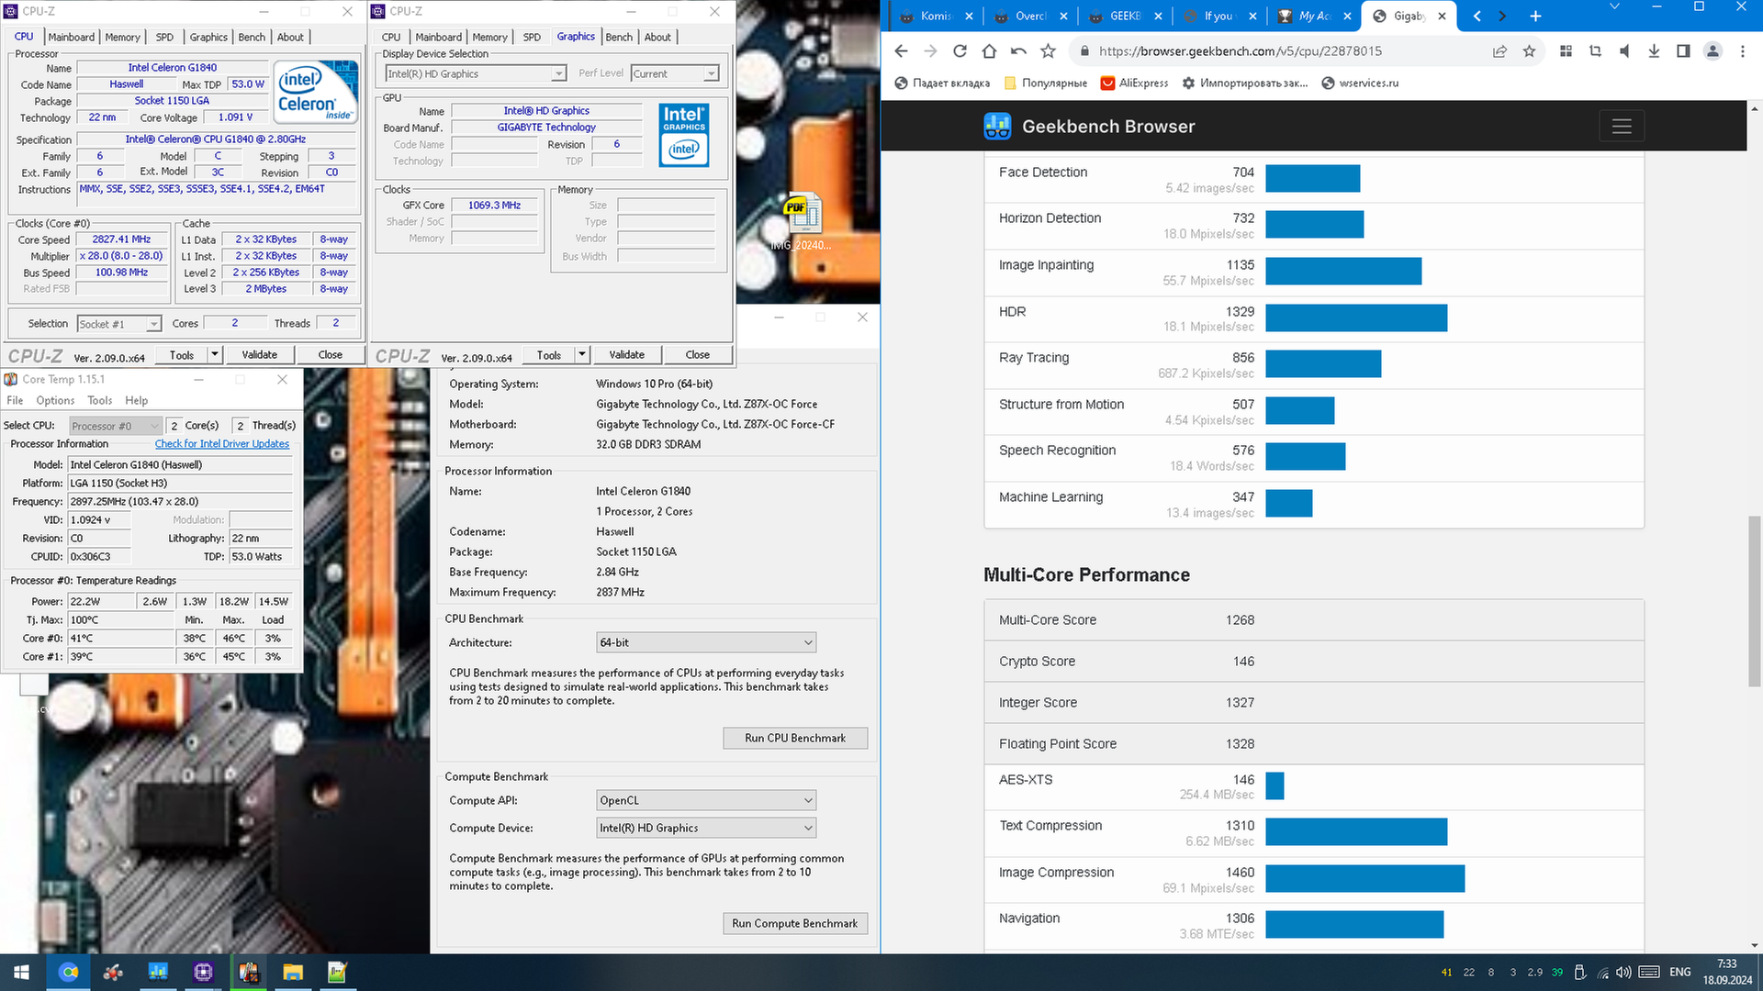Expand browser tab search chevron
Screen dimensions: 1763x991
pos(1615,6)
